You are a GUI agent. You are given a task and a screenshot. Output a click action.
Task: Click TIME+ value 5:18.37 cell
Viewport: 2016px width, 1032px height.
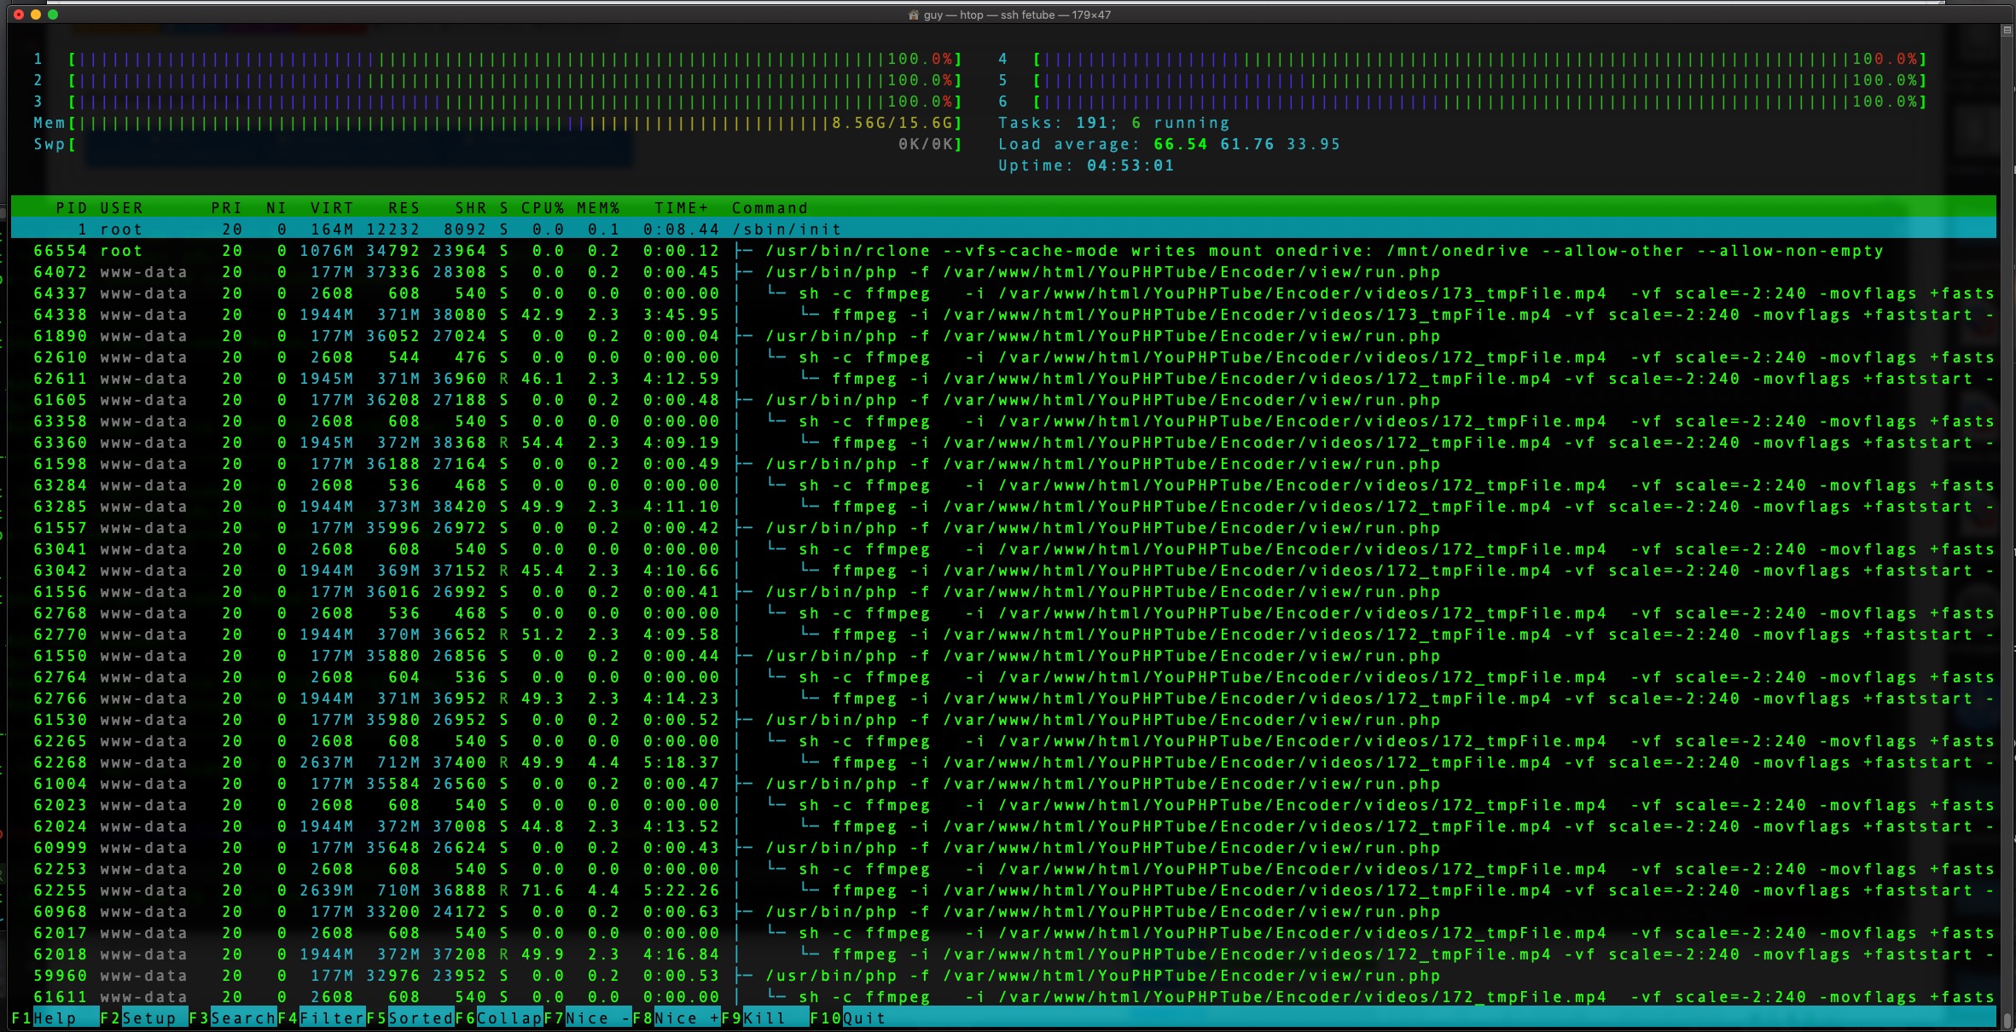[681, 762]
